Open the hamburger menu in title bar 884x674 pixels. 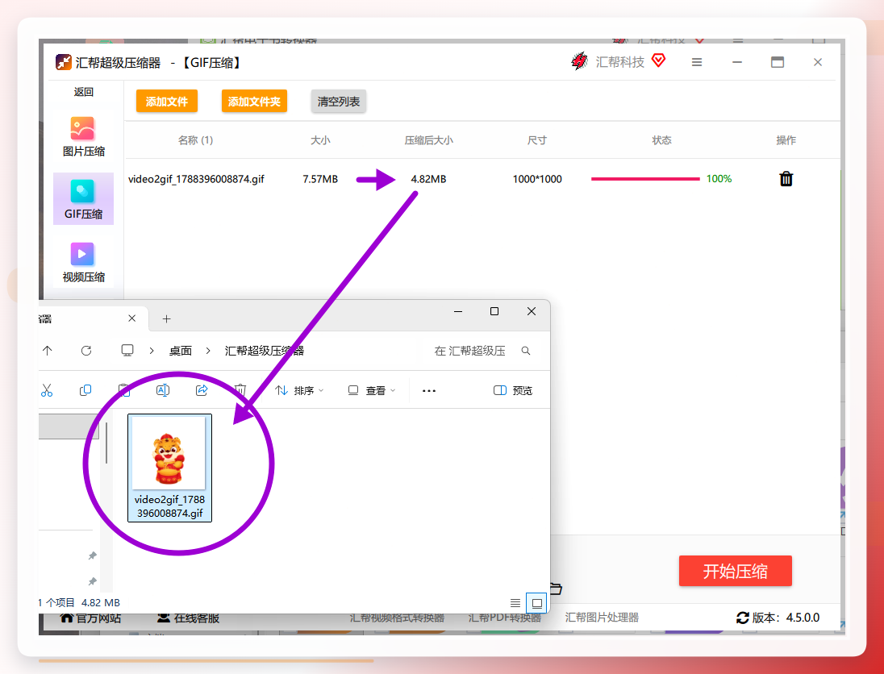(x=697, y=63)
